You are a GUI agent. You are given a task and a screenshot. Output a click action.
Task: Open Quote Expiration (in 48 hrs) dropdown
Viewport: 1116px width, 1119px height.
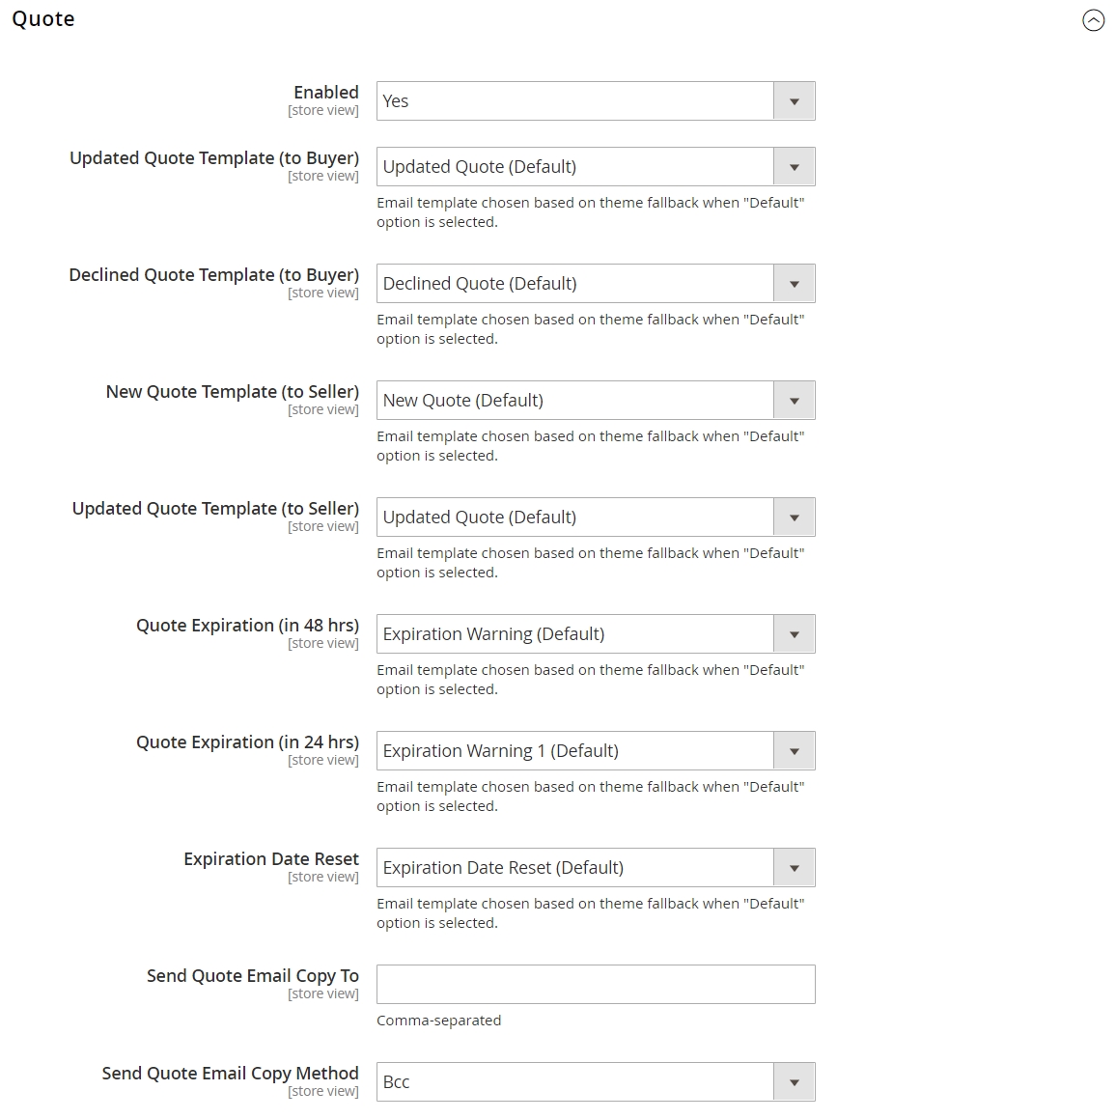click(595, 634)
